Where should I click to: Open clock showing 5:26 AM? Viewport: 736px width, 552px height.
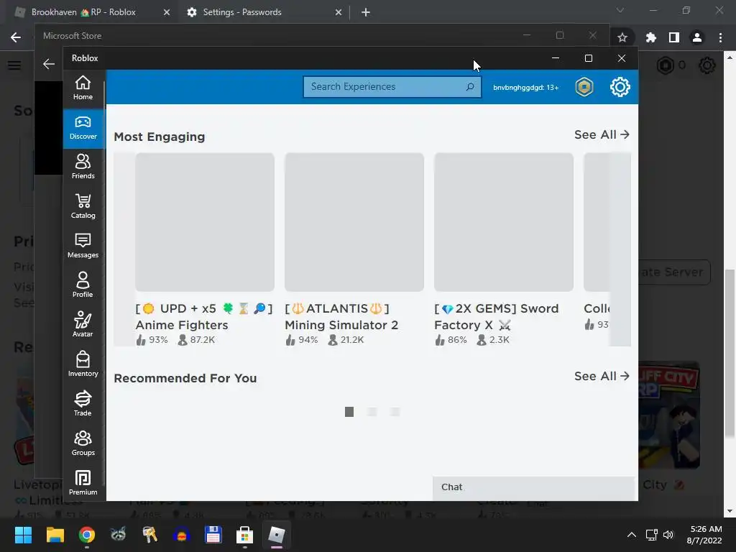[x=704, y=535]
